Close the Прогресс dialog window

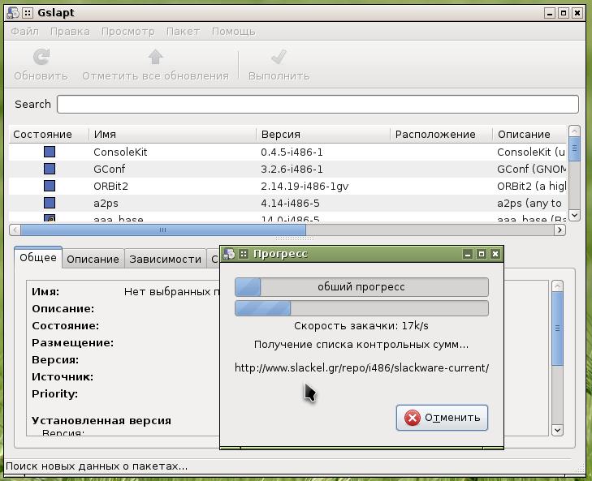tap(495, 254)
